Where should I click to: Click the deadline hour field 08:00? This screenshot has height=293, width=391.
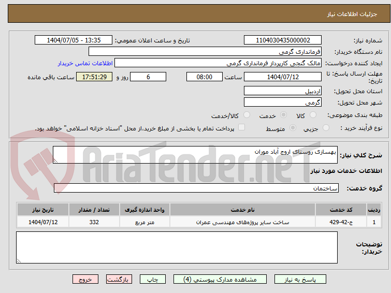coord(205,77)
